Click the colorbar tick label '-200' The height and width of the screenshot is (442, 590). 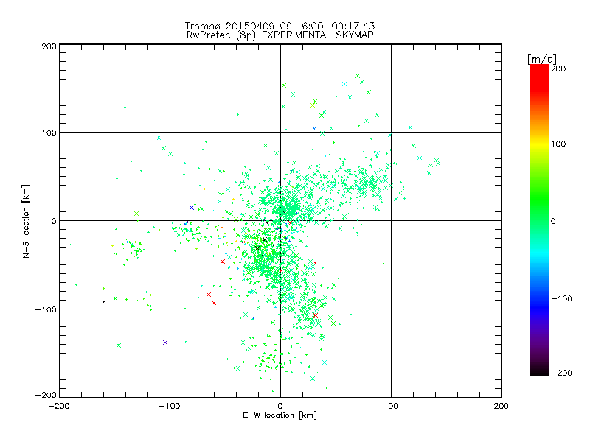pos(561,373)
